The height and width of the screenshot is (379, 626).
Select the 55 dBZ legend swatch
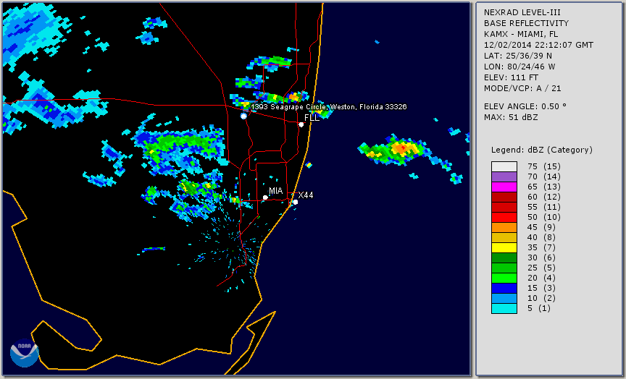504,208
